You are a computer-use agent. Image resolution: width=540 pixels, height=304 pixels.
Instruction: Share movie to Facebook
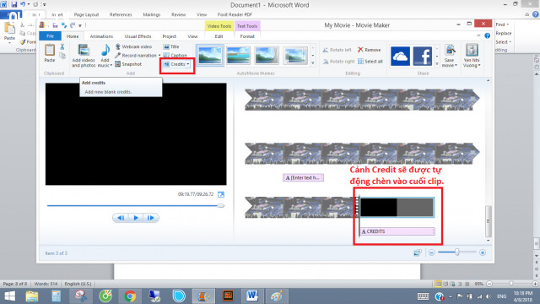422,57
